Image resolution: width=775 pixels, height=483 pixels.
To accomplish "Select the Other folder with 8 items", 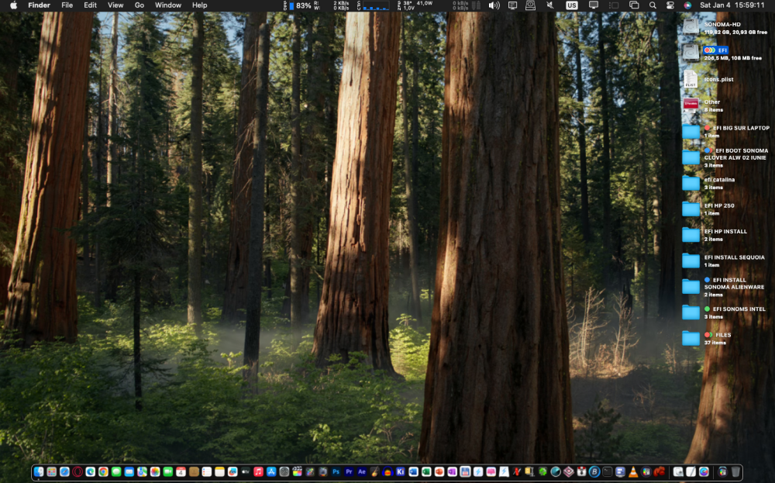I will 691,105.
